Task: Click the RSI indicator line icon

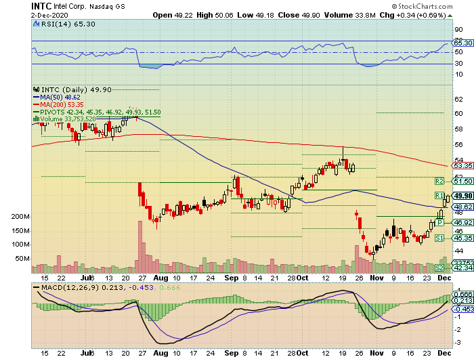Action: pyautogui.click(x=37, y=24)
